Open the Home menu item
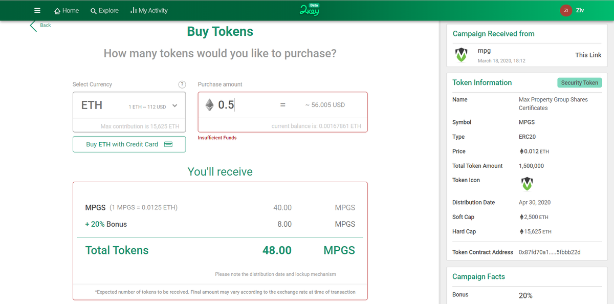 67,10
